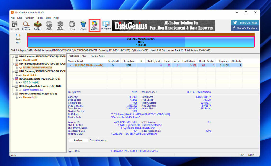The height and width of the screenshot is (166, 271).
Task: Select the Quick Partition icon
Action: coord(49,25)
